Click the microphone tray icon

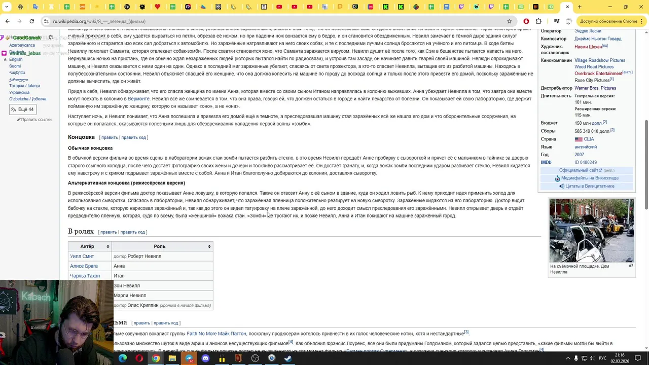[x=576, y=358]
